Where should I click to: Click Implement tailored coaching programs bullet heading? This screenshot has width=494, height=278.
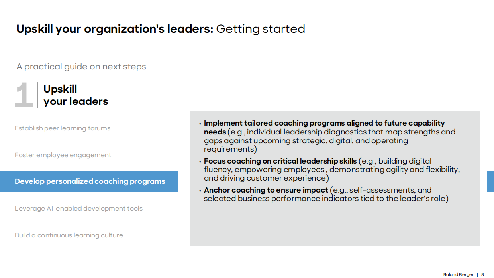point(324,123)
